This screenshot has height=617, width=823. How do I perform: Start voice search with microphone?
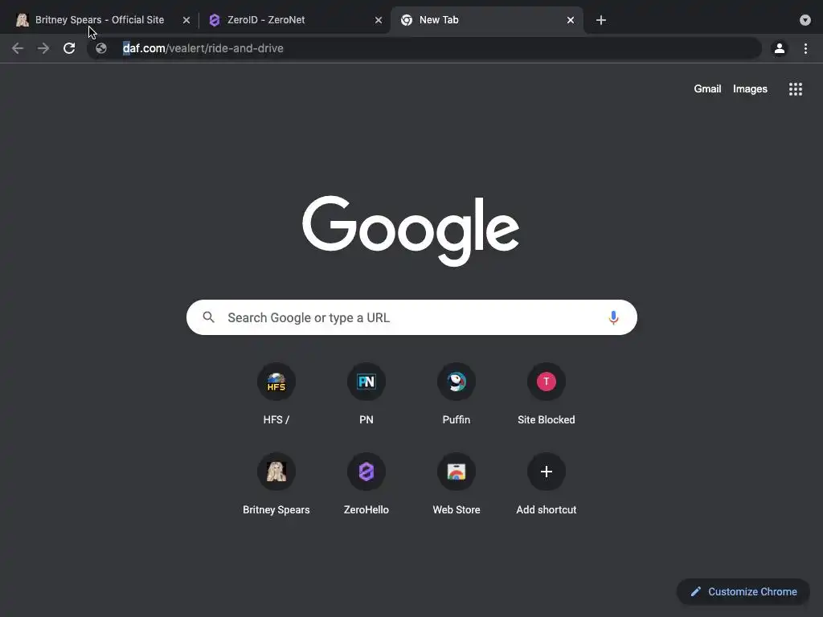[x=613, y=317]
